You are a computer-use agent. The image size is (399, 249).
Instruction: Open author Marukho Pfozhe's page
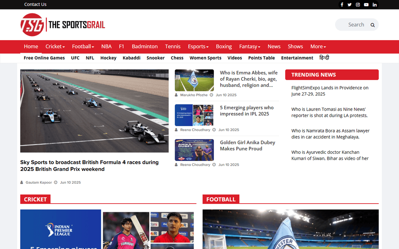tap(194, 95)
